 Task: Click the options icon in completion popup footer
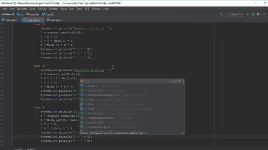(183, 133)
